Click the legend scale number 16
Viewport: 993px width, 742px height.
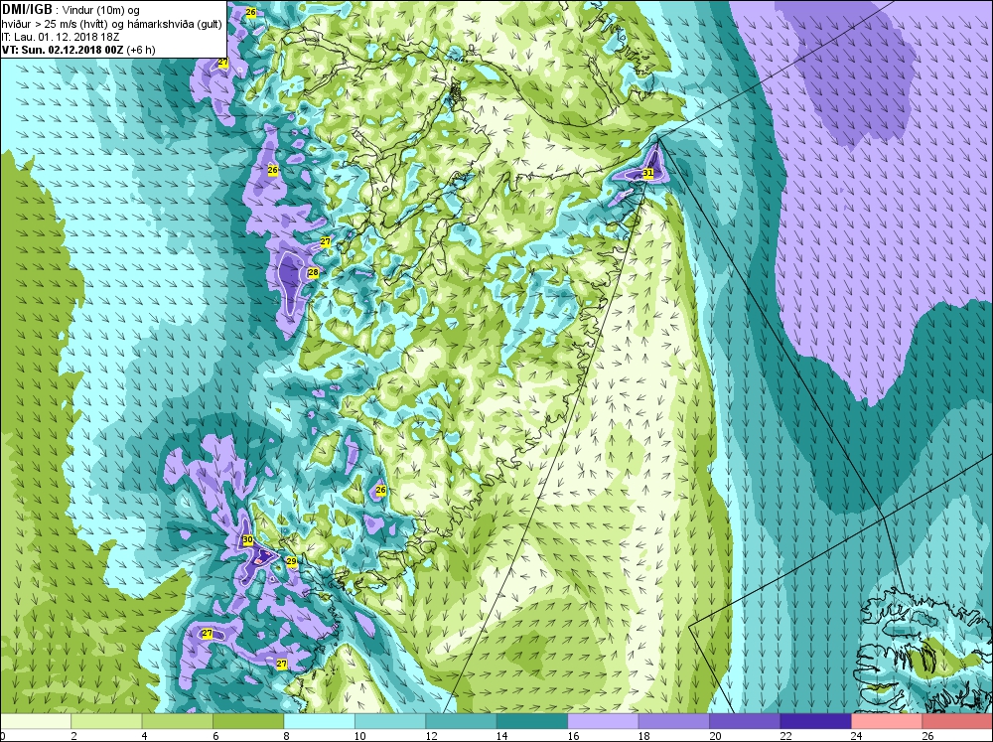pyautogui.click(x=573, y=736)
